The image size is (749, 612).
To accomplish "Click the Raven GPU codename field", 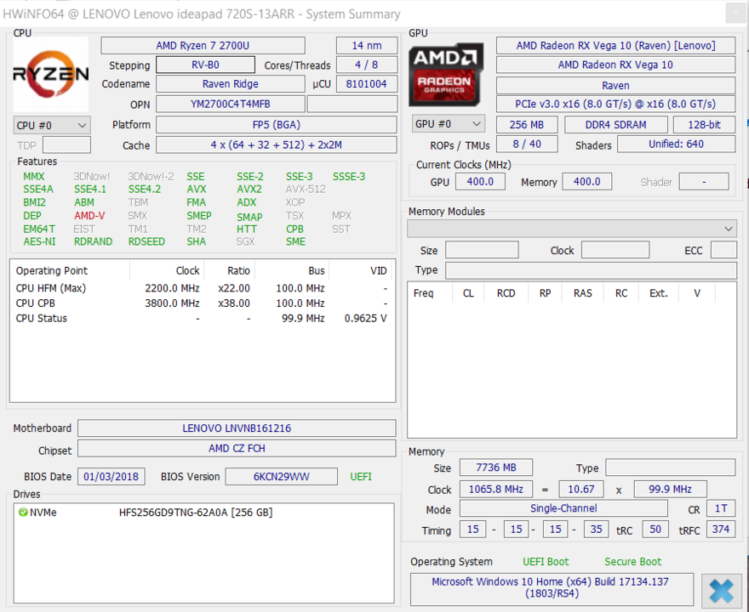I will tap(615, 85).
